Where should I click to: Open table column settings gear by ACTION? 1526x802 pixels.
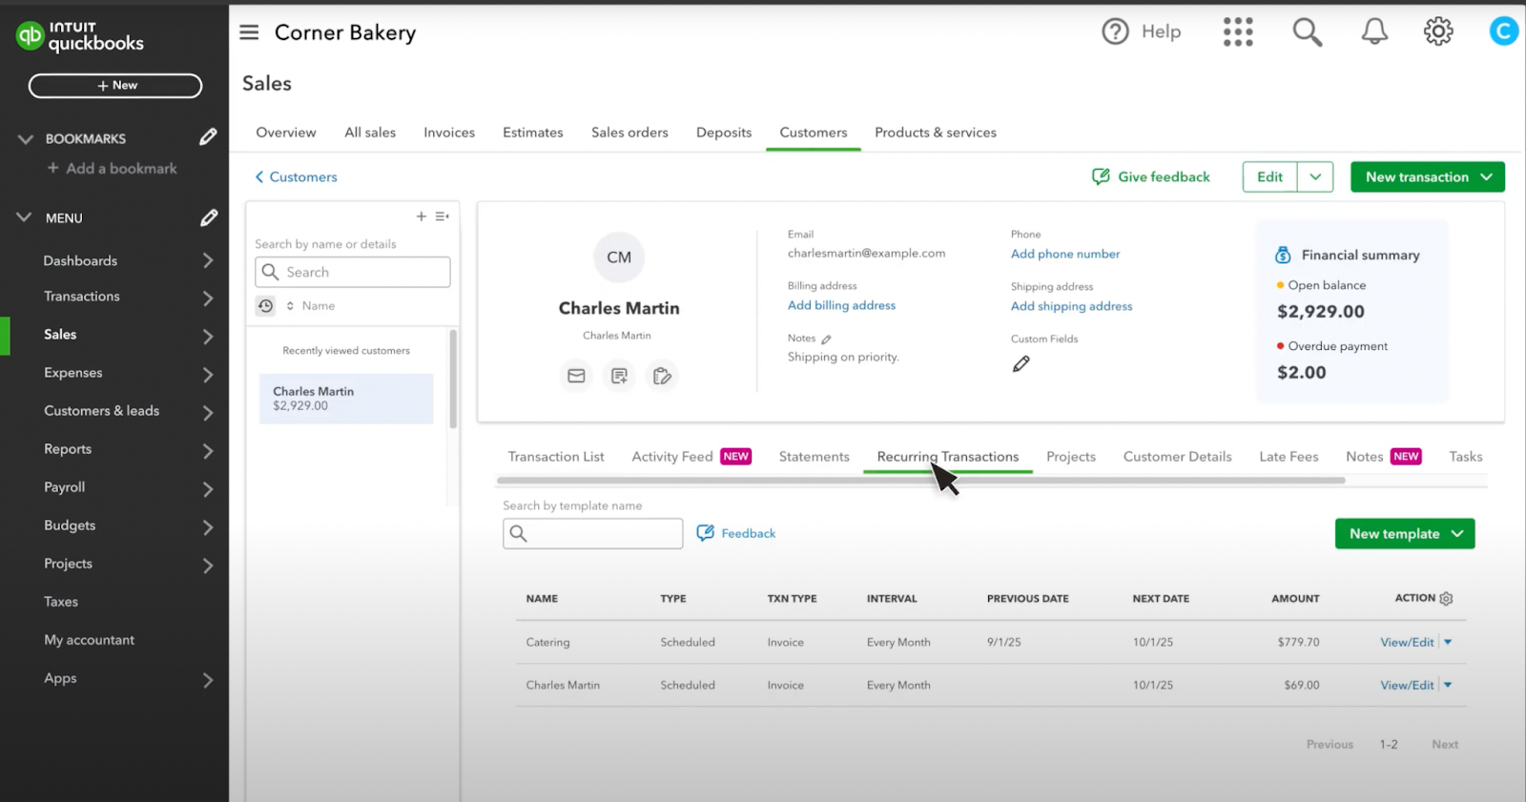coord(1446,598)
